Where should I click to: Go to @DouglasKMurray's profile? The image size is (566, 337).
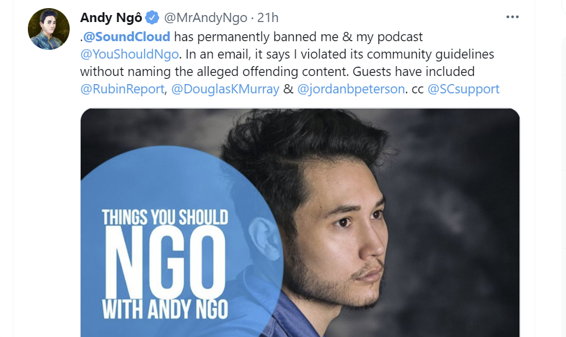point(225,89)
